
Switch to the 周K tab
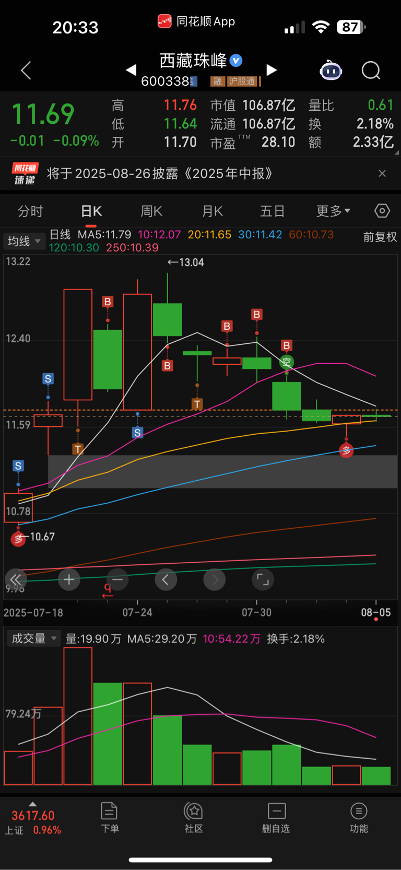[151, 211]
